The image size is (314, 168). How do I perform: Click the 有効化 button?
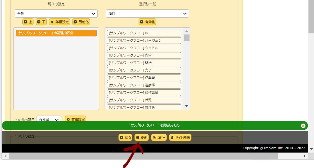(x=147, y=22)
